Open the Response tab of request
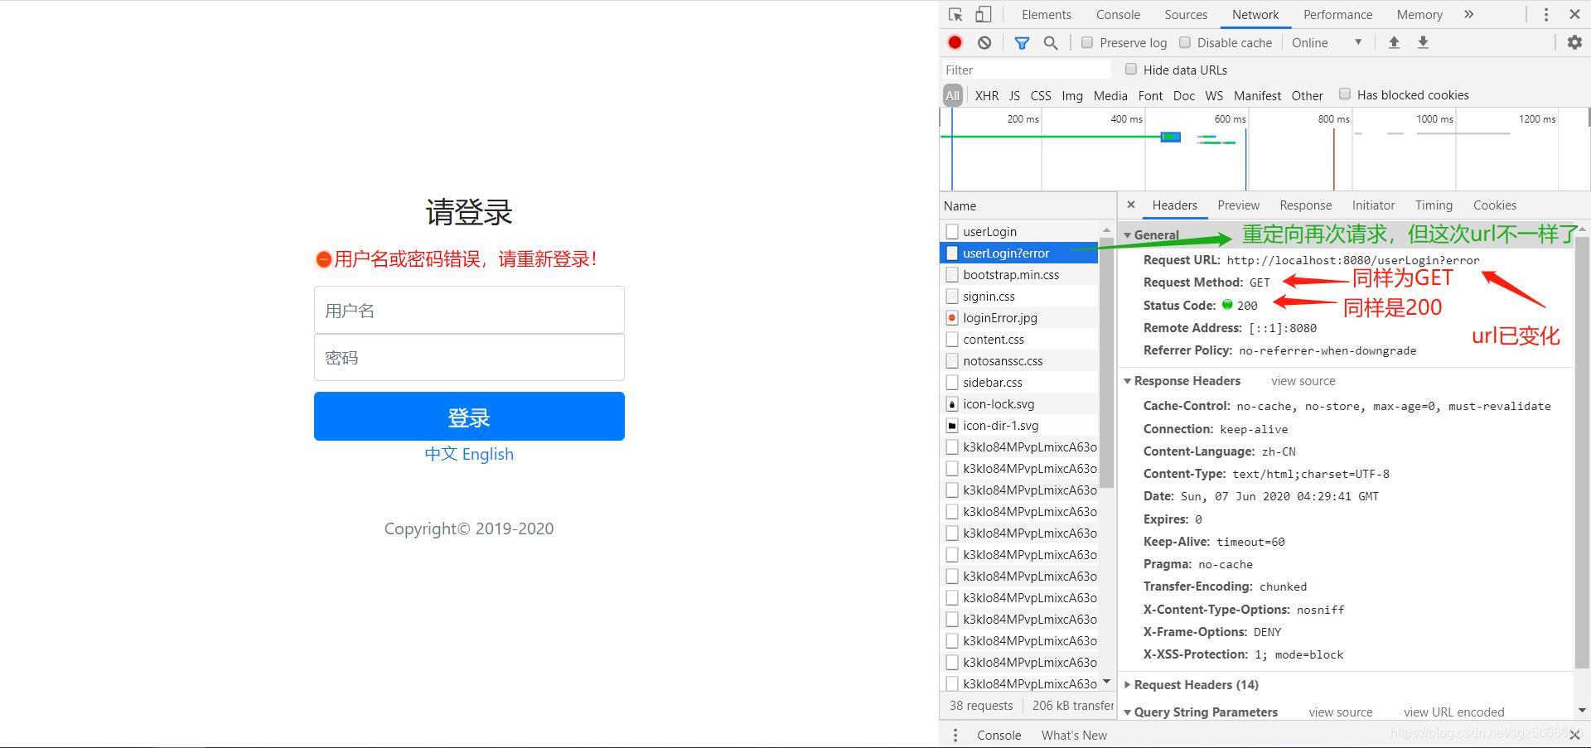This screenshot has height=748, width=1591. [1305, 205]
